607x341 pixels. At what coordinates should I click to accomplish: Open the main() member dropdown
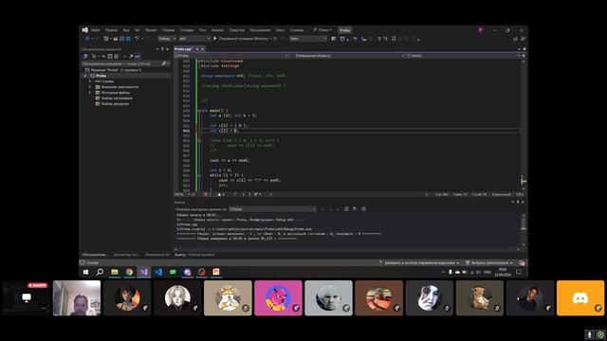click(463, 56)
